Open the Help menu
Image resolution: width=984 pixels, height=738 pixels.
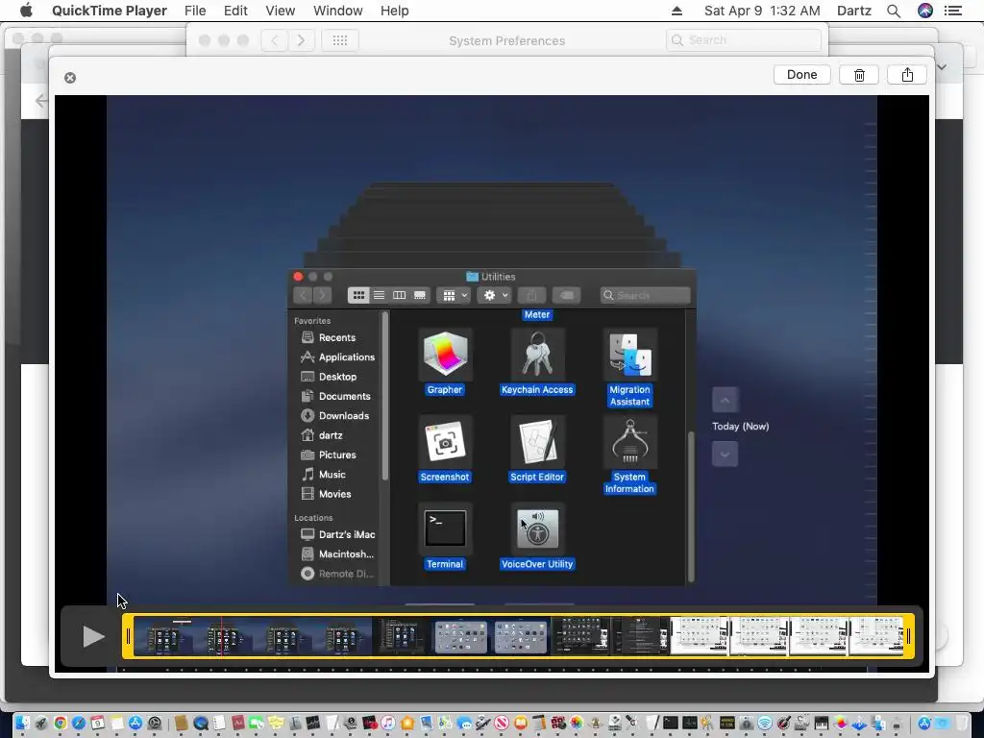pyautogui.click(x=394, y=11)
